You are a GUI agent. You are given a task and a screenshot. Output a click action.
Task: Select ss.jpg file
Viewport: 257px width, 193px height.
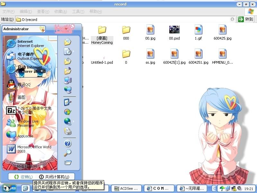pyautogui.click(x=150, y=57)
